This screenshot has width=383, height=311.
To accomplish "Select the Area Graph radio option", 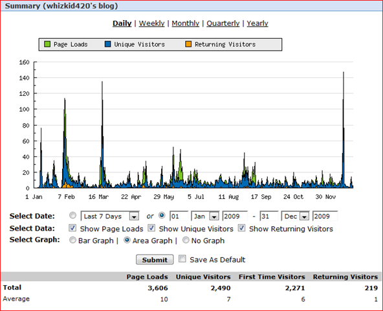I will 127,240.
